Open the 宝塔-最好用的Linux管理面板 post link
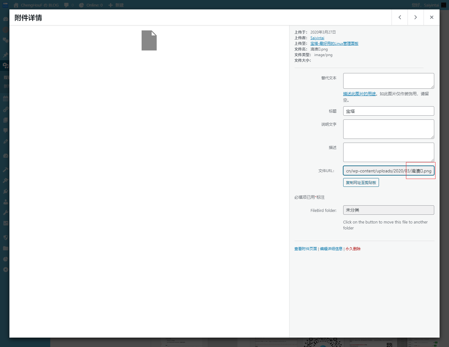 [x=334, y=44]
